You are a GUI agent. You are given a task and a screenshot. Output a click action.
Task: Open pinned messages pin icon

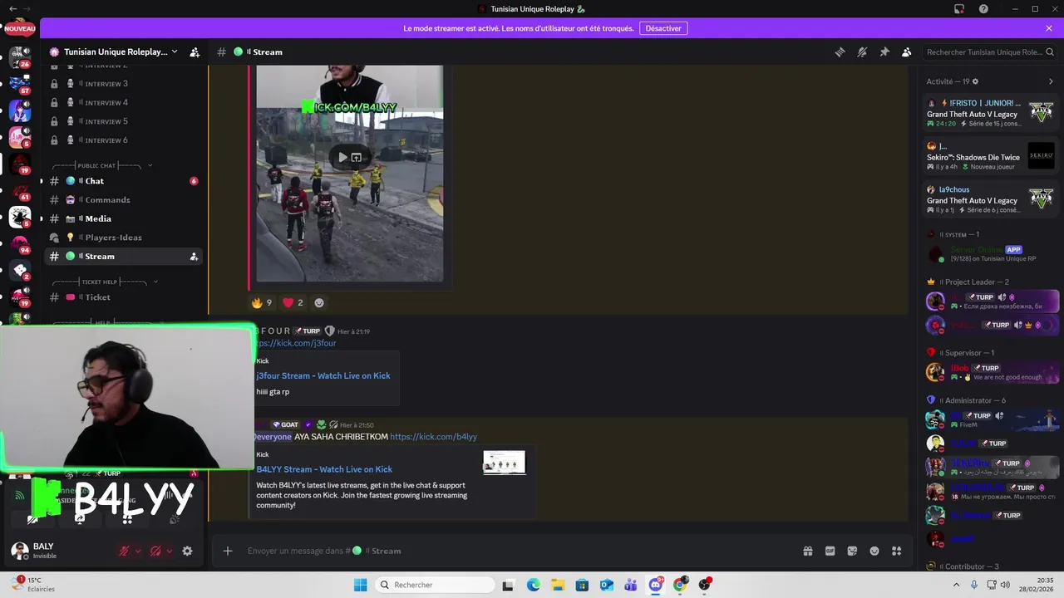click(x=884, y=51)
